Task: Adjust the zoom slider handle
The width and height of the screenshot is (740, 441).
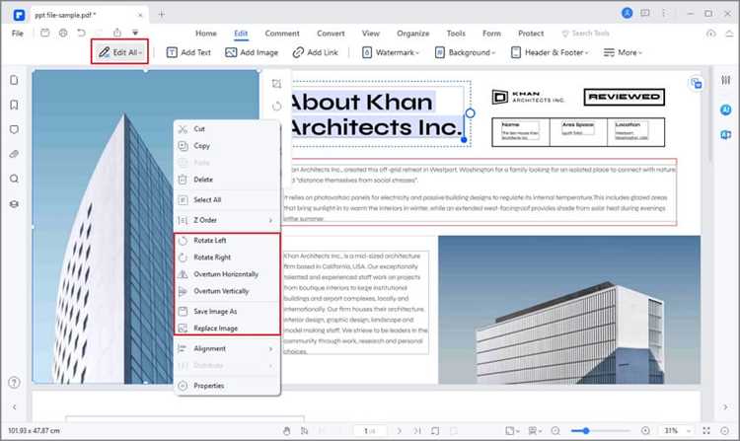Action: click(586, 430)
